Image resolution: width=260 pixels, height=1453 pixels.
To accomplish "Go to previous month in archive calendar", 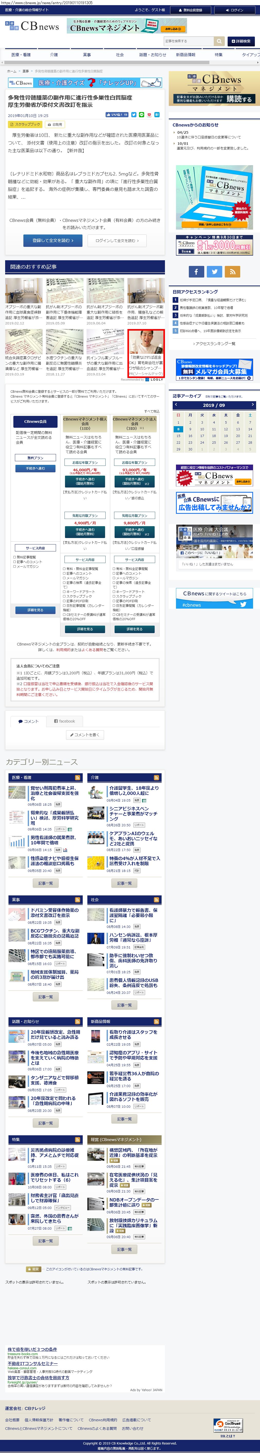I will point(175,405).
